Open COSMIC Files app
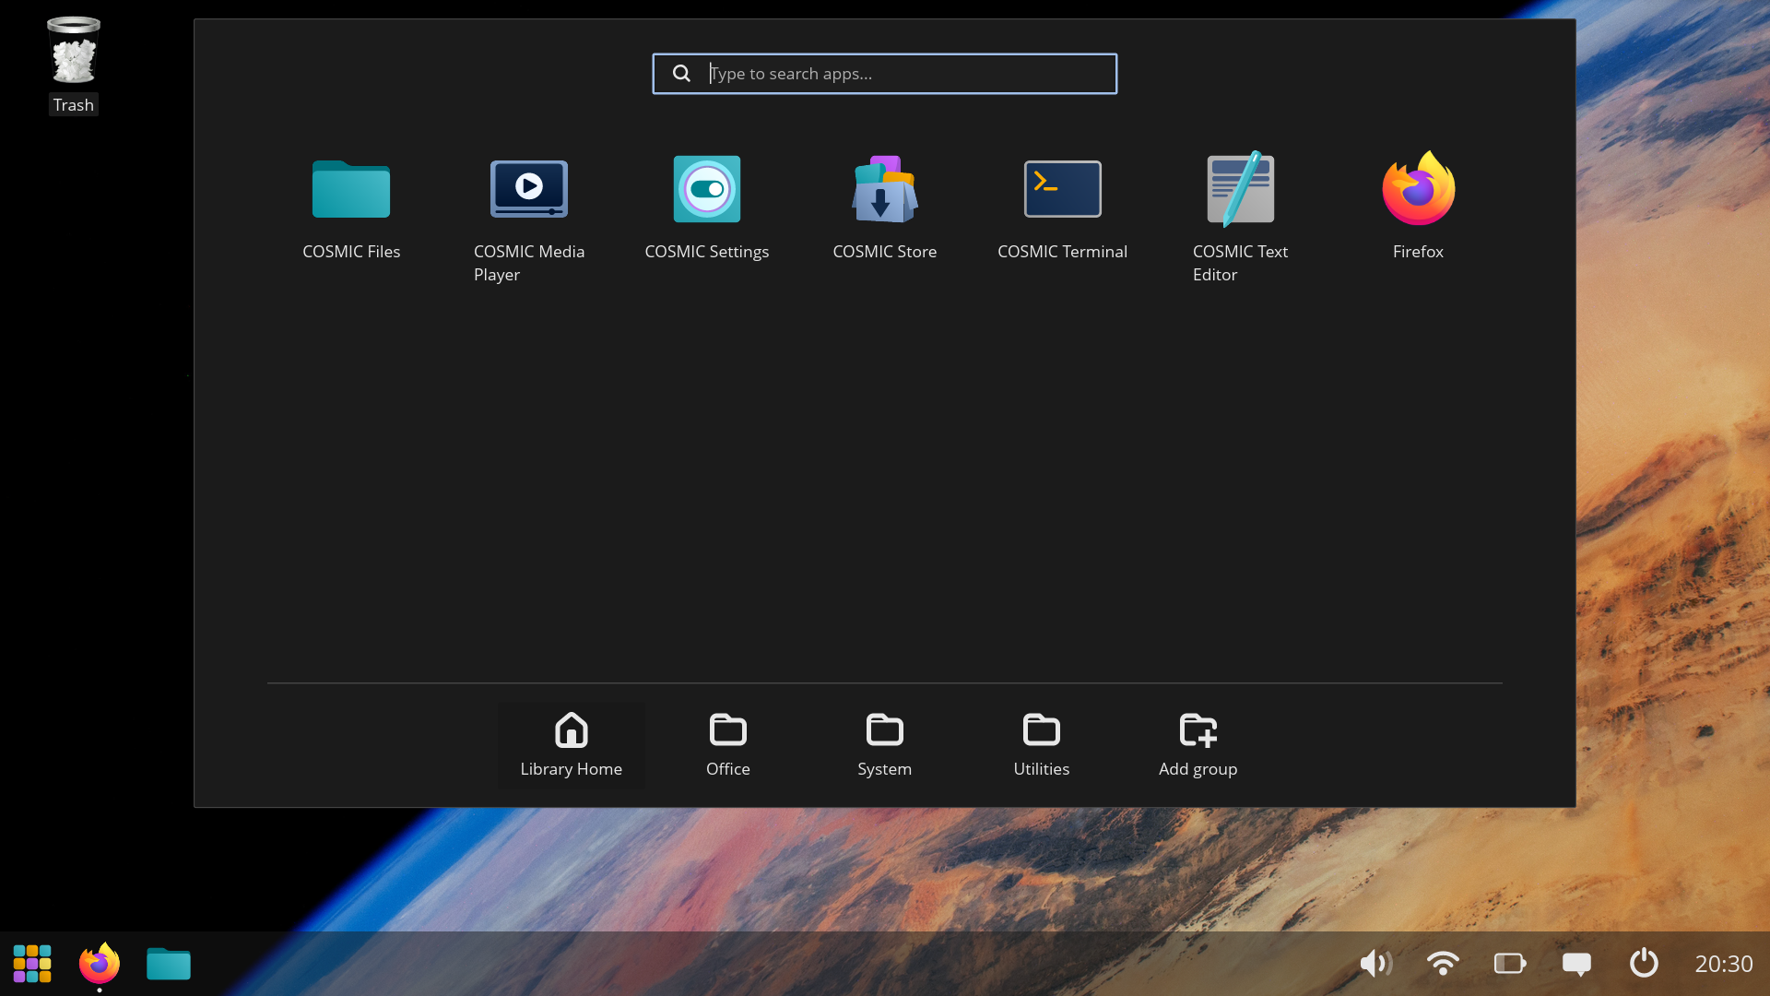 point(351,189)
